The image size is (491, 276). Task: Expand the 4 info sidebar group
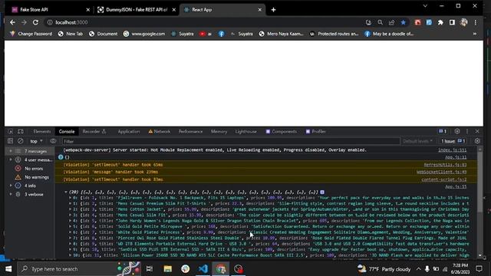click(11, 186)
